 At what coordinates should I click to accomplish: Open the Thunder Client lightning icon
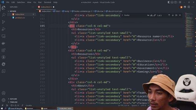pos(3,57)
